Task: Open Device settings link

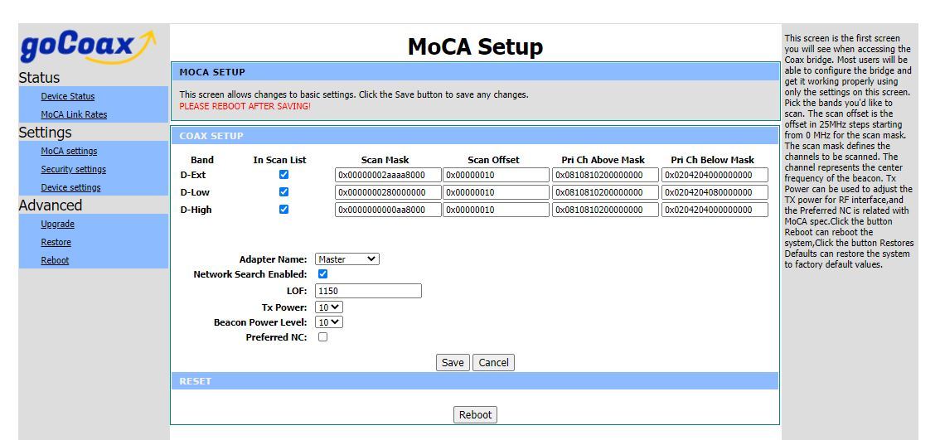Action: [x=70, y=187]
